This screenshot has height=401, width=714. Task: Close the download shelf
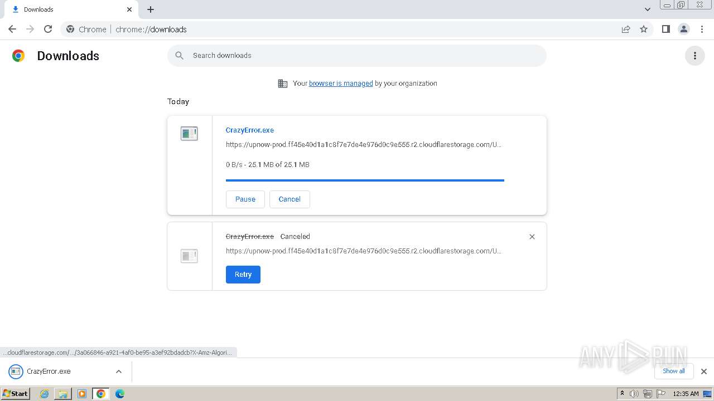click(703, 371)
